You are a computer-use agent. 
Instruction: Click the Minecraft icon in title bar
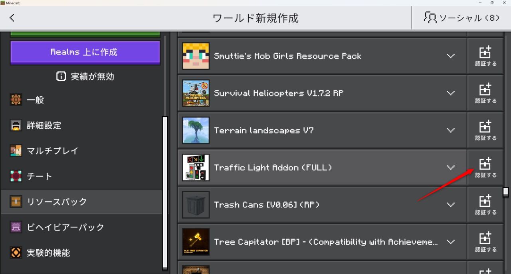(3, 3)
